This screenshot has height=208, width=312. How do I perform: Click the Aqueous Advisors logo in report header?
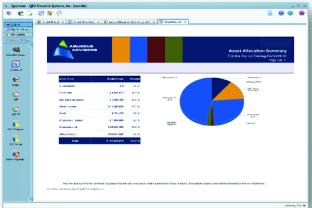[x=74, y=49]
